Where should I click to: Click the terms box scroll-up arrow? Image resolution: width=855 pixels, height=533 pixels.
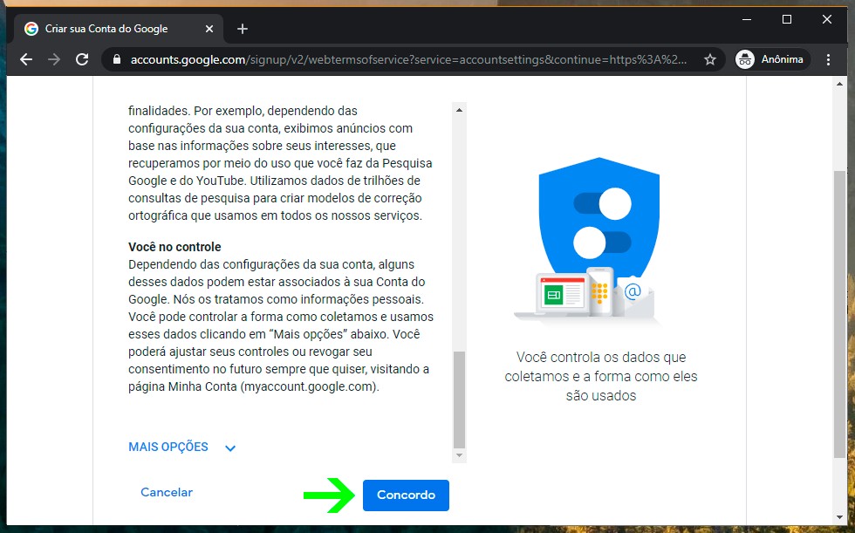tap(460, 108)
